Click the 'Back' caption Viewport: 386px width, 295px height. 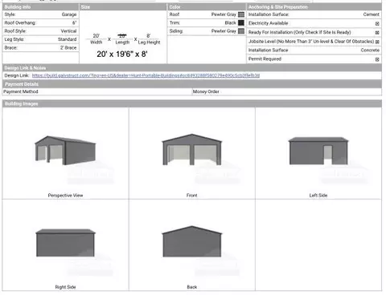(x=192, y=287)
